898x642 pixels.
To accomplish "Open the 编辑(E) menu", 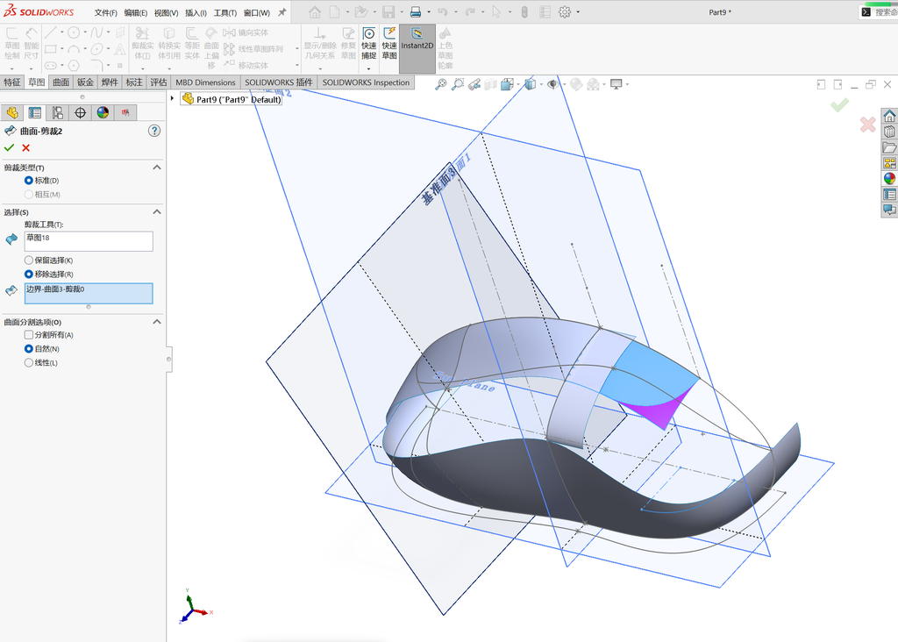I will pyautogui.click(x=136, y=12).
